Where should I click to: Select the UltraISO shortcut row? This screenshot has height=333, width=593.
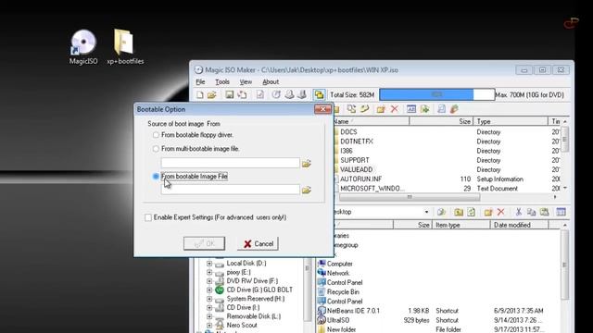[438, 320]
